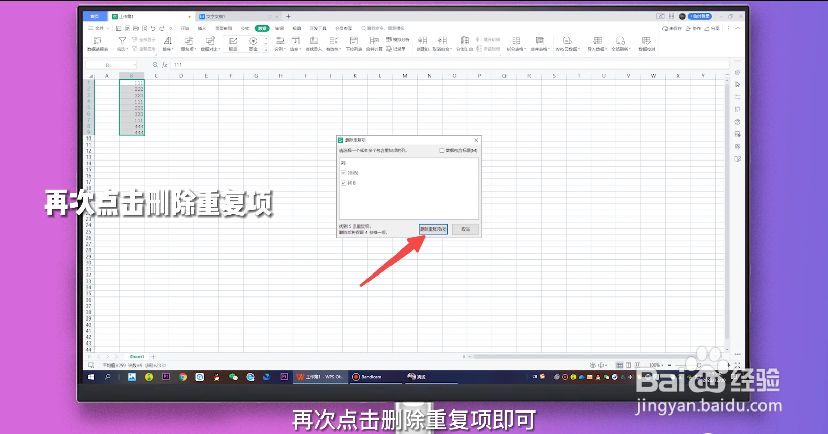The width and height of the screenshot is (828, 434).
Task: Select column header C in the spreadsheet
Action: tap(156, 76)
